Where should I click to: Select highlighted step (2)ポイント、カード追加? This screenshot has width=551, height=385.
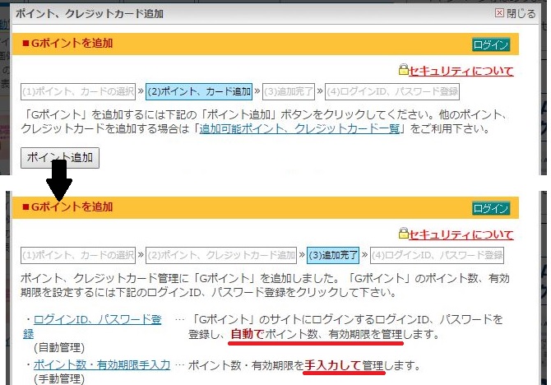pos(199,92)
